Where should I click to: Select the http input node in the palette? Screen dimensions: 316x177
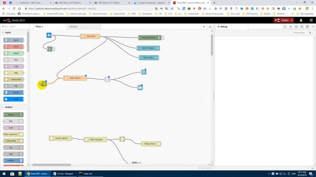point(14,73)
